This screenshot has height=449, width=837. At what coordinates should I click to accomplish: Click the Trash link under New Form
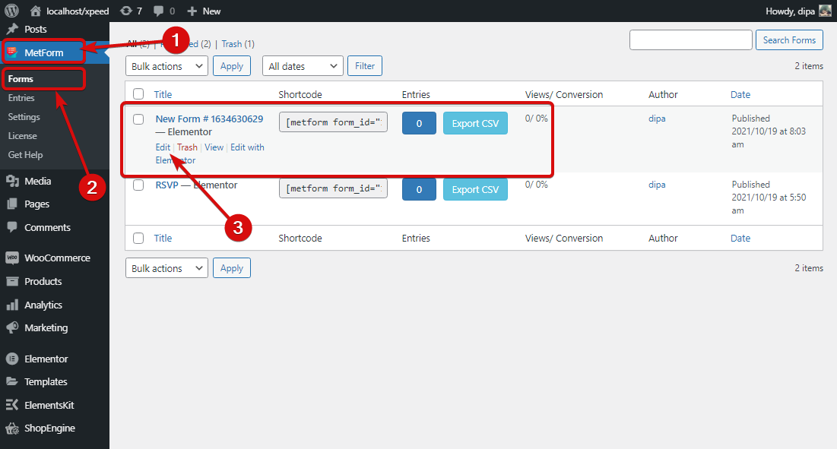pos(187,147)
